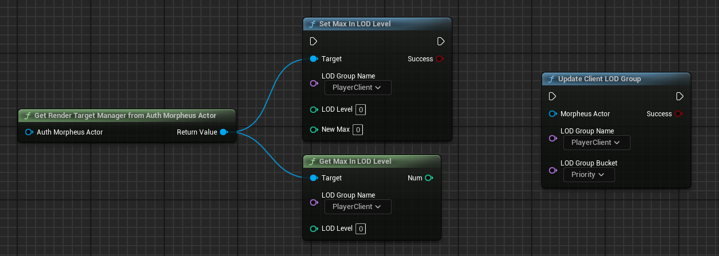Image resolution: width=719 pixels, height=256 pixels.
Task: Click Auth Morpheus Actor input pin
Action: pyautogui.click(x=29, y=132)
